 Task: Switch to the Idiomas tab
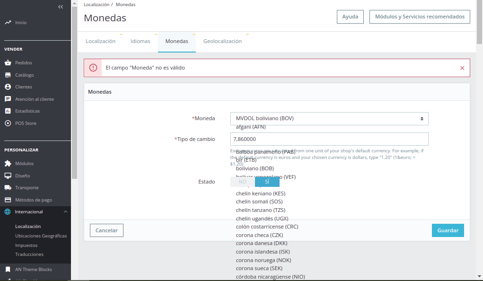coord(141,41)
